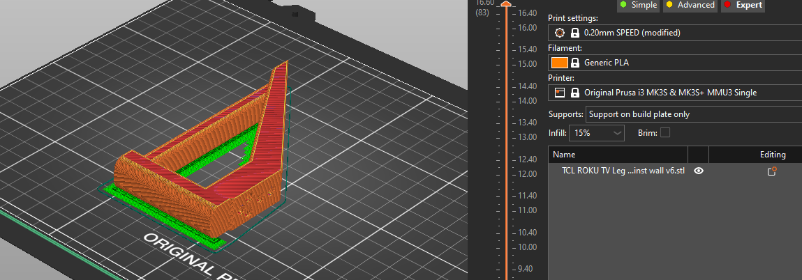The width and height of the screenshot is (802, 280).
Task: Enable the Brim checkbox
Action: [665, 132]
